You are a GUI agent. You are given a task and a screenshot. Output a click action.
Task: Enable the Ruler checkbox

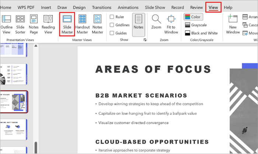pyautogui.click(x=112, y=17)
